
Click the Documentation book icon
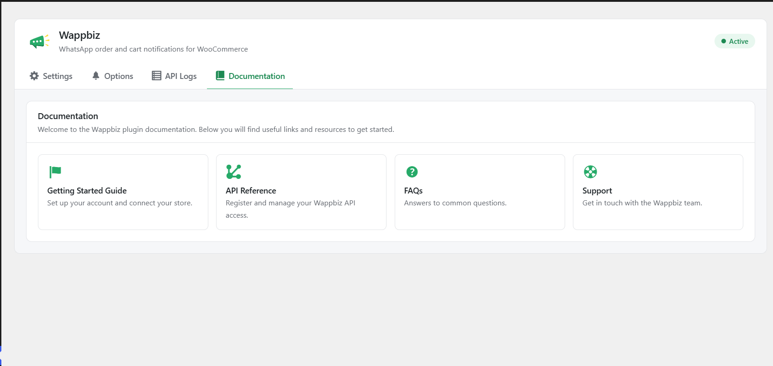pyautogui.click(x=220, y=76)
